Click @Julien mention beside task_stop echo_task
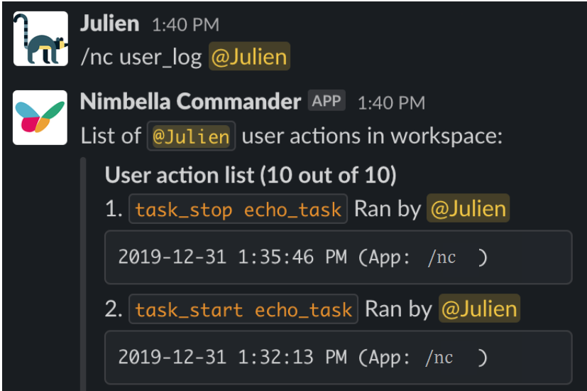 click(468, 209)
